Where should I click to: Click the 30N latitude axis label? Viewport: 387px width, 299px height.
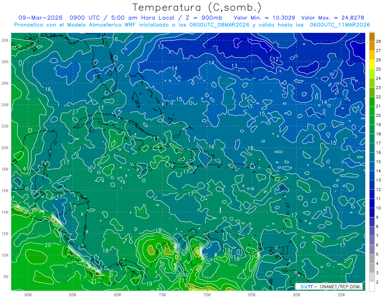pyautogui.click(x=5, y=40)
